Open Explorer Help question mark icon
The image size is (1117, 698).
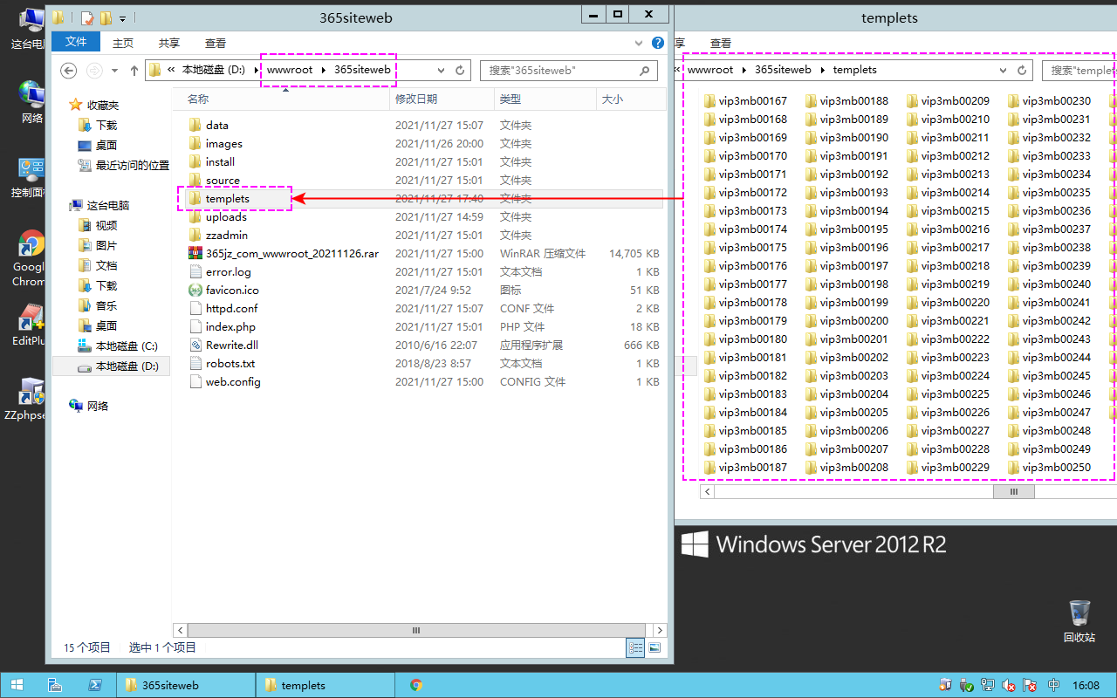pyautogui.click(x=658, y=42)
